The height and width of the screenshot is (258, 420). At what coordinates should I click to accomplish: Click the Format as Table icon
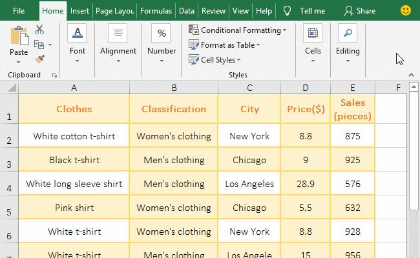tap(193, 45)
